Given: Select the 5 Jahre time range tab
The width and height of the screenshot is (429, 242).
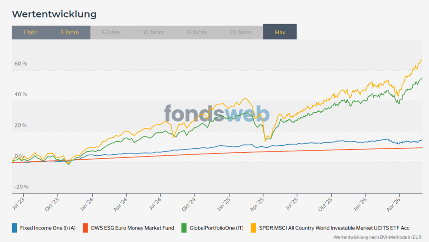Looking at the screenshot, I should (x=111, y=33).
